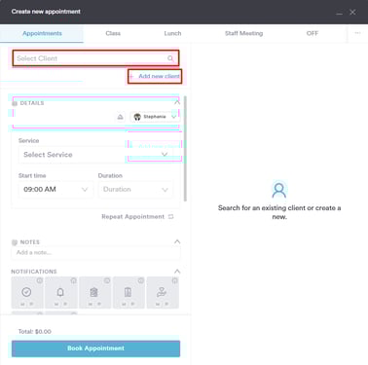Click the door-shaped notification tile

[x=129, y=292]
